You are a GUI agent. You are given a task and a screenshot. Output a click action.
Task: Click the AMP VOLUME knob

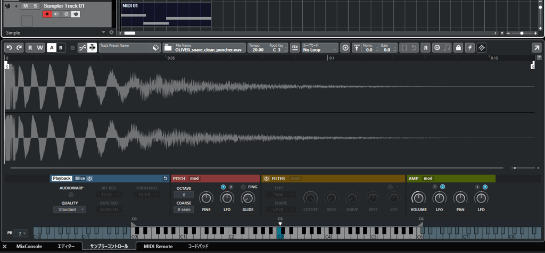pyautogui.click(x=418, y=198)
